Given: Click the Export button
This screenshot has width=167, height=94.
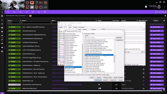Looking at the screenshot, I should tap(92, 78).
